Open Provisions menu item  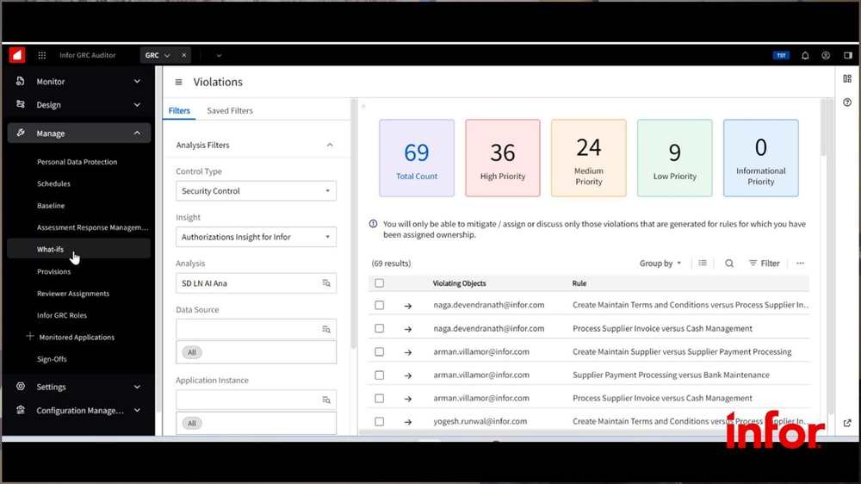53,271
